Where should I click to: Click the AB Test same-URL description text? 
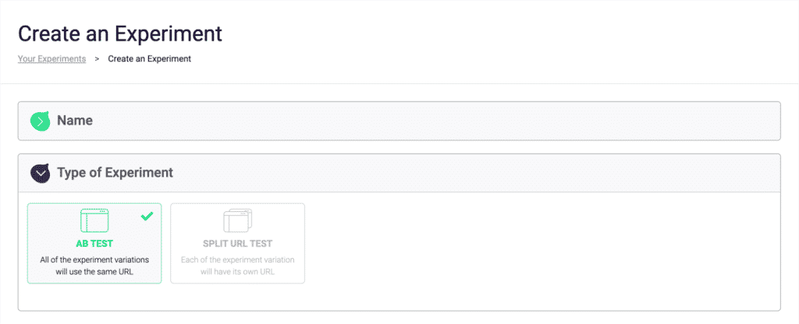[94, 265]
